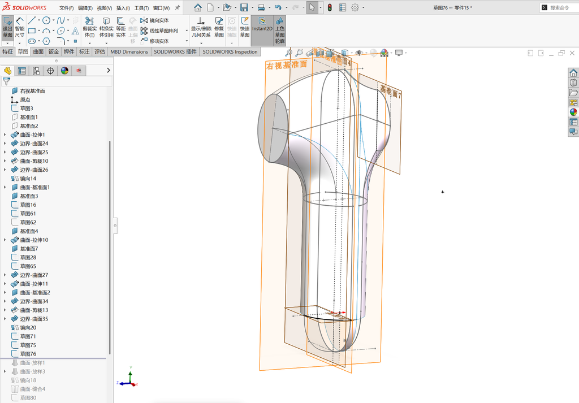Click 镜向实体 Mirror Entities button

(x=155, y=20)
